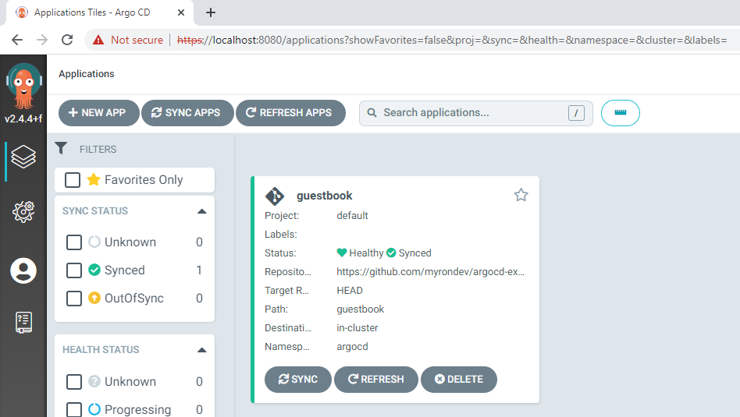
Task: Check the sync status Unknown filter
Action: coord(74,242)
